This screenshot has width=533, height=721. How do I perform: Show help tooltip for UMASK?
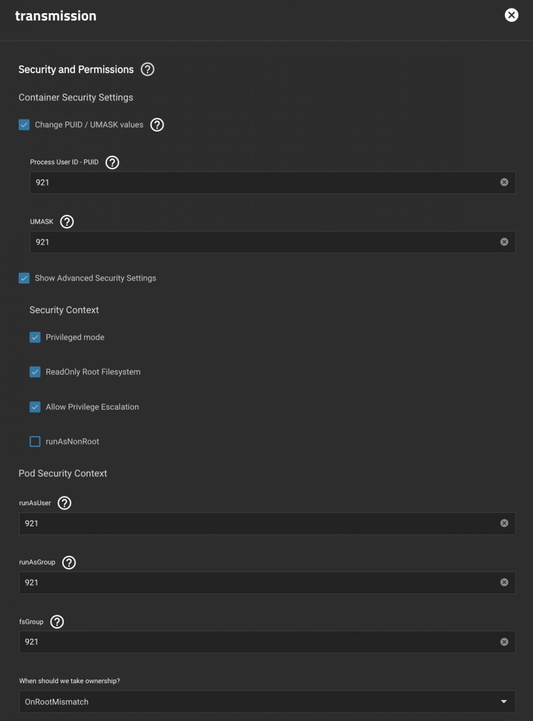[67, 222]
